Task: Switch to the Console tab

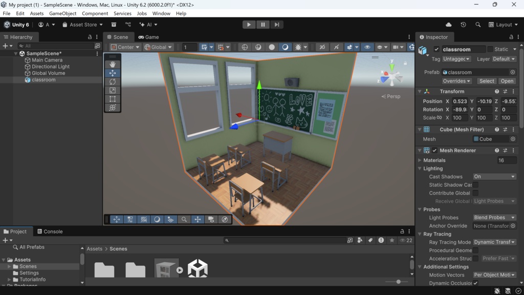Action: coord(50,231)
